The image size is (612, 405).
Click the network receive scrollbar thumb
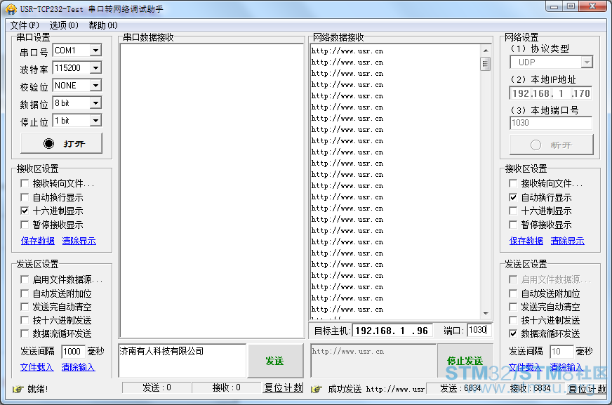click(x=486, y=64)
